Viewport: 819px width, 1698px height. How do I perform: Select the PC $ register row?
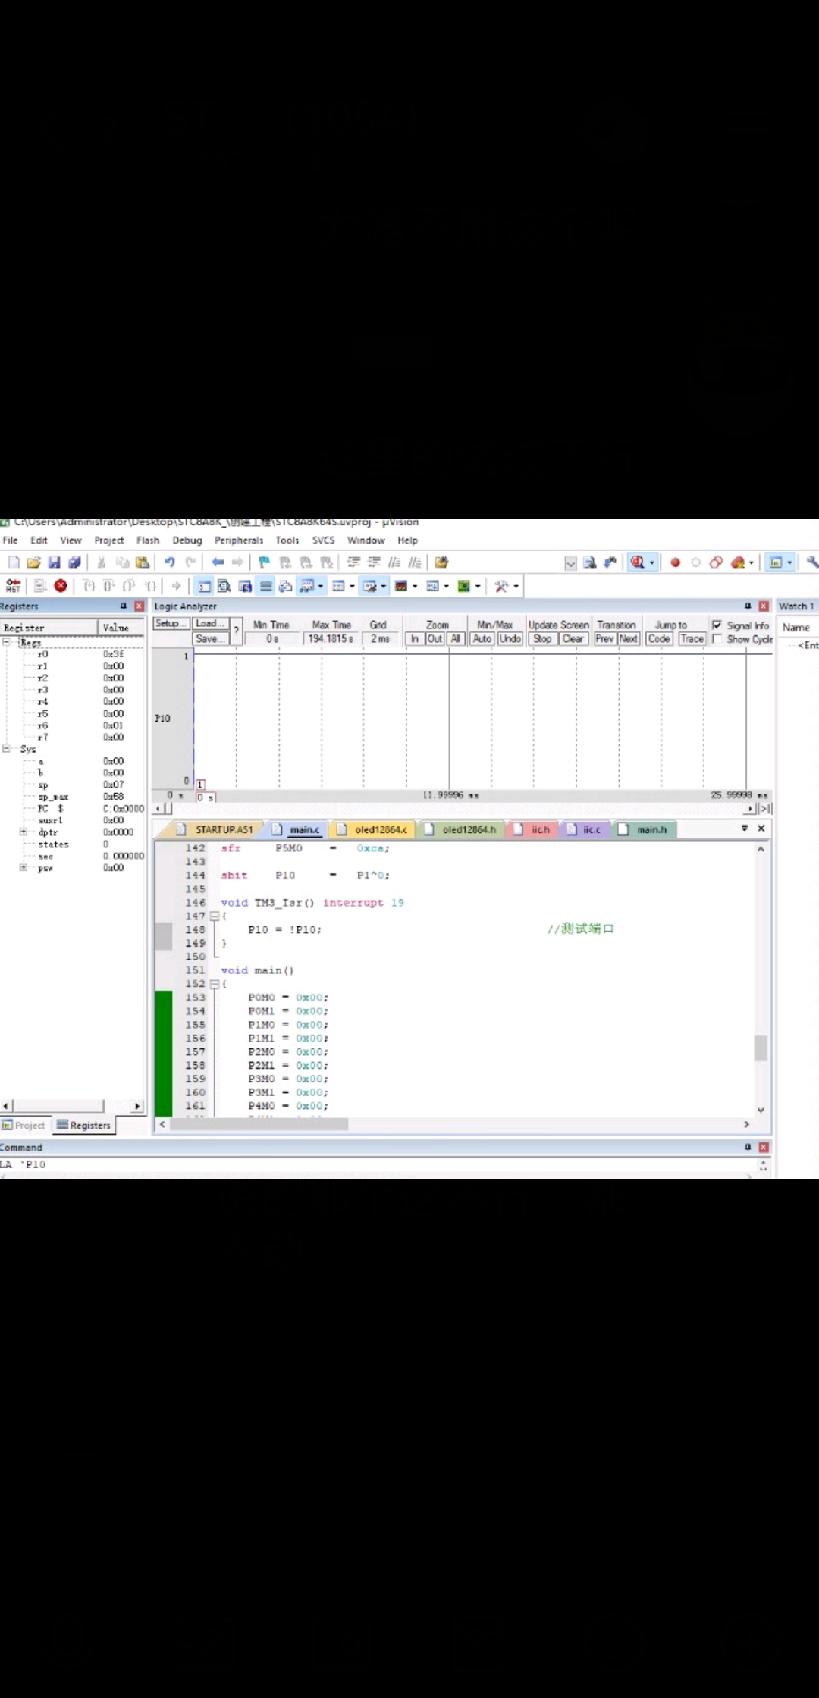pyautogui.click(x=74, y=808)
